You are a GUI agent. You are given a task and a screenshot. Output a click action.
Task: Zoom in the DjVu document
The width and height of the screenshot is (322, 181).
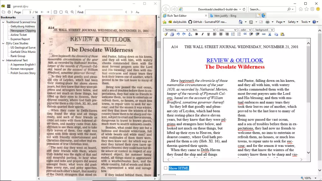point(72,12)
